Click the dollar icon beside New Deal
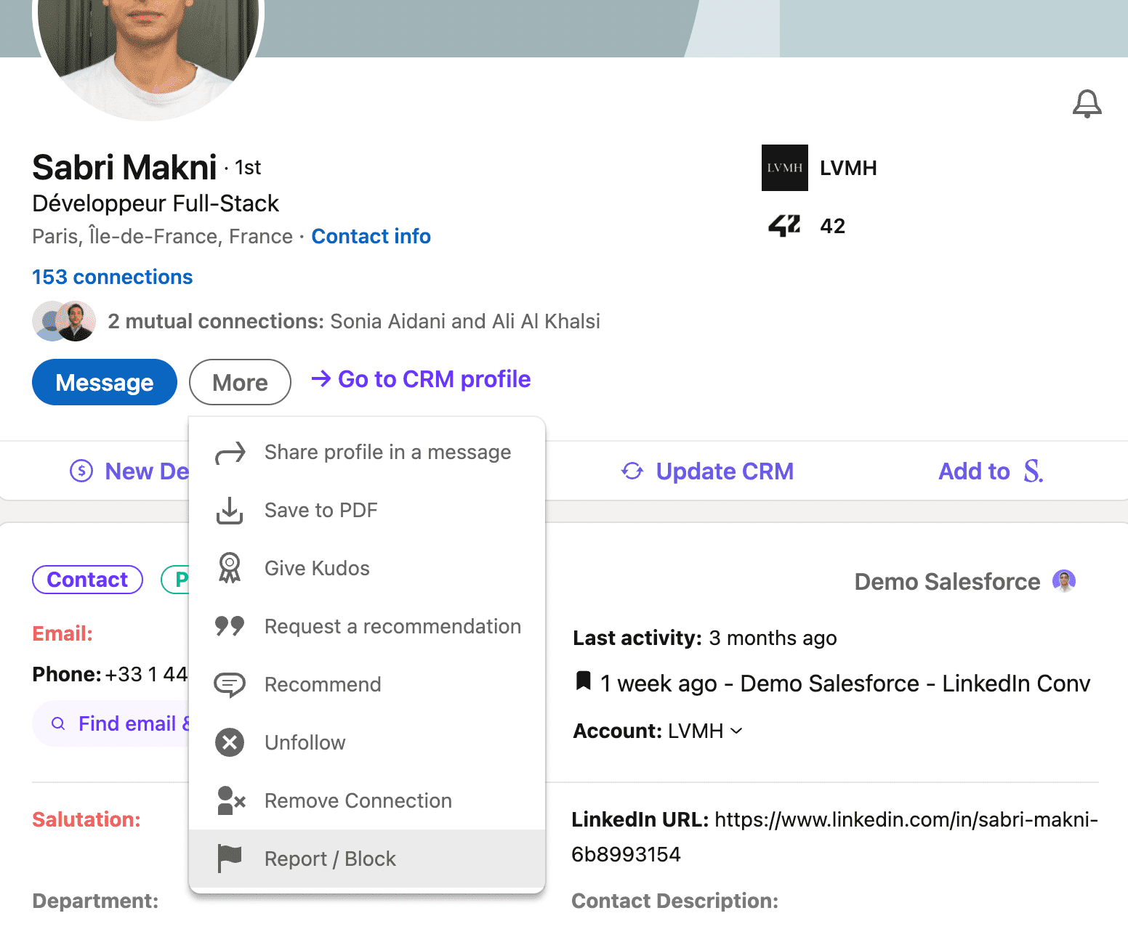 pyautogui.click(x=81, y=471)
